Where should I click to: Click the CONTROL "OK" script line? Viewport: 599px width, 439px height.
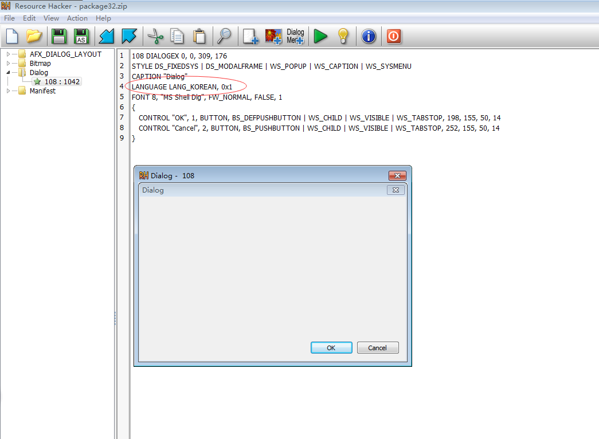tap(319, 117)
